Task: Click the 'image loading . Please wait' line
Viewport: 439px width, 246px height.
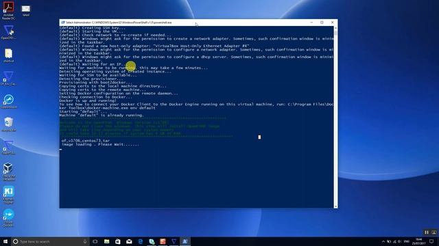Action: tap(100, 144)
